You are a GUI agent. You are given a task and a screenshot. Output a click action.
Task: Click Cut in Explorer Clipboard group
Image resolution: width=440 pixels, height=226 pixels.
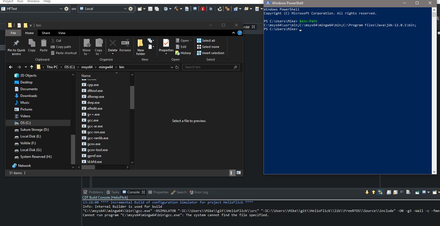point(56,41)
